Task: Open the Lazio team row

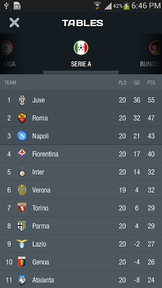Action: 81,244
